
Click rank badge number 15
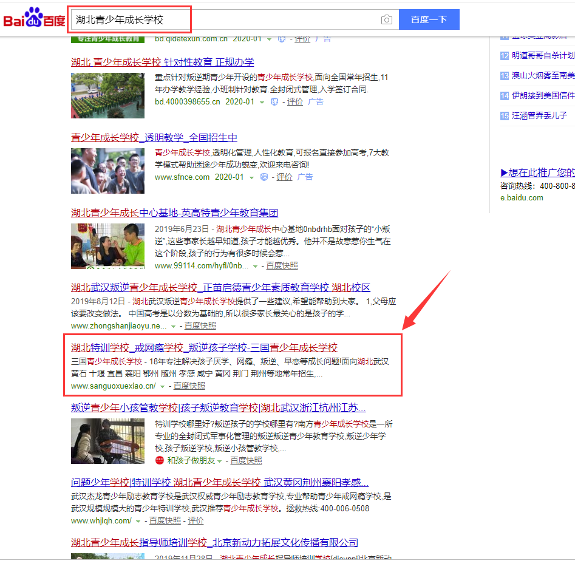pyautogui.click(x=505, y=116)
